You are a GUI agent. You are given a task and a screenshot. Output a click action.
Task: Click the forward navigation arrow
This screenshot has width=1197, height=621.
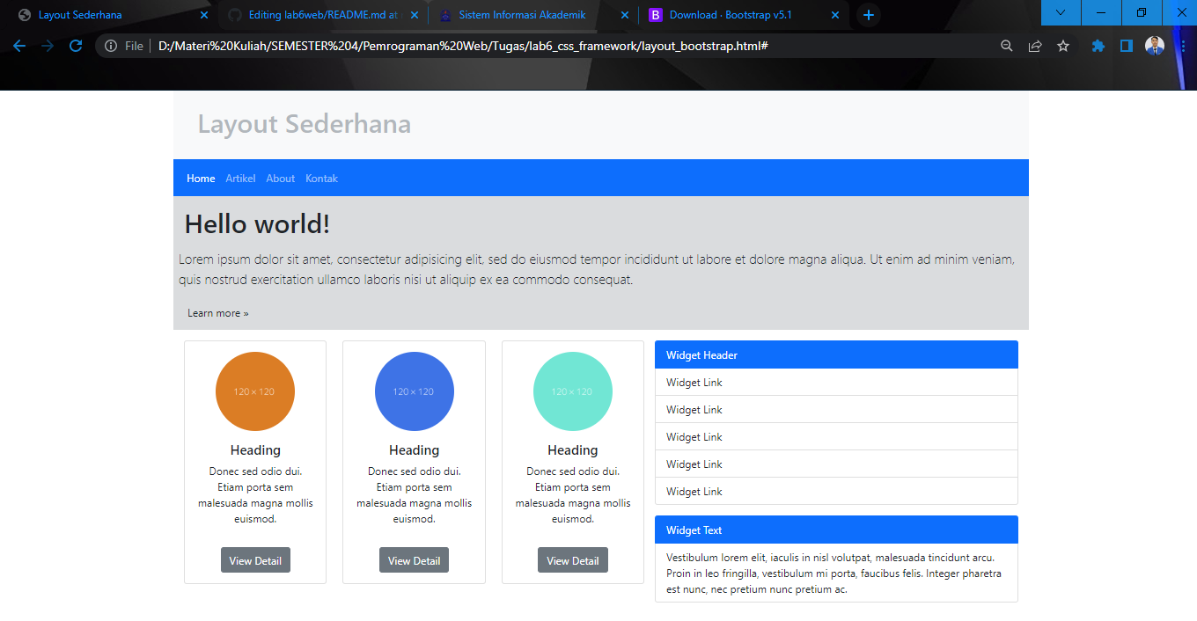tap(48, 46)
